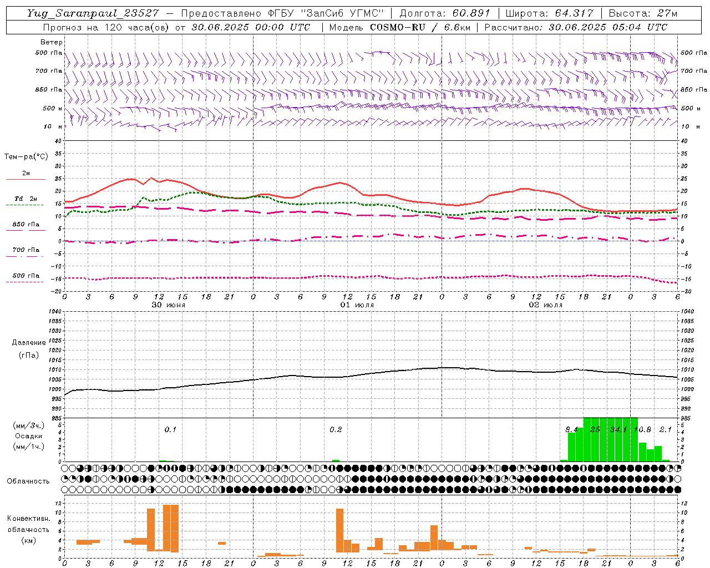
Task: Click the 10.8 precipitation total
Action: (642, 429)
